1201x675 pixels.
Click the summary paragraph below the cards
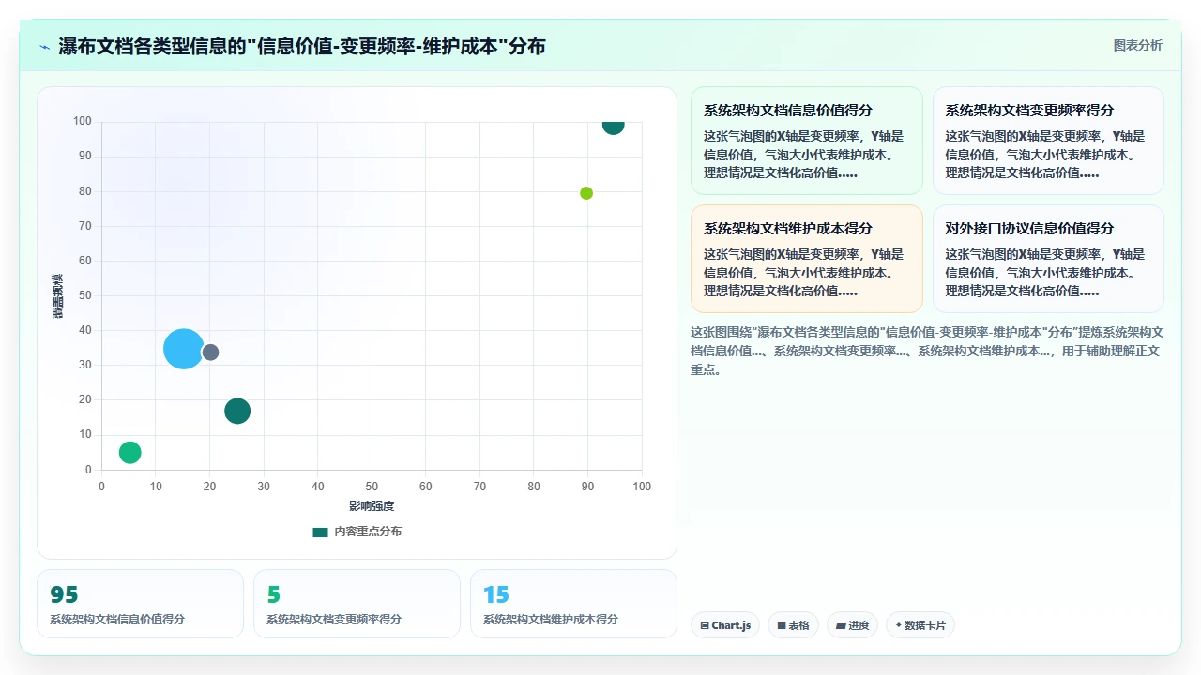pos(927,351)
